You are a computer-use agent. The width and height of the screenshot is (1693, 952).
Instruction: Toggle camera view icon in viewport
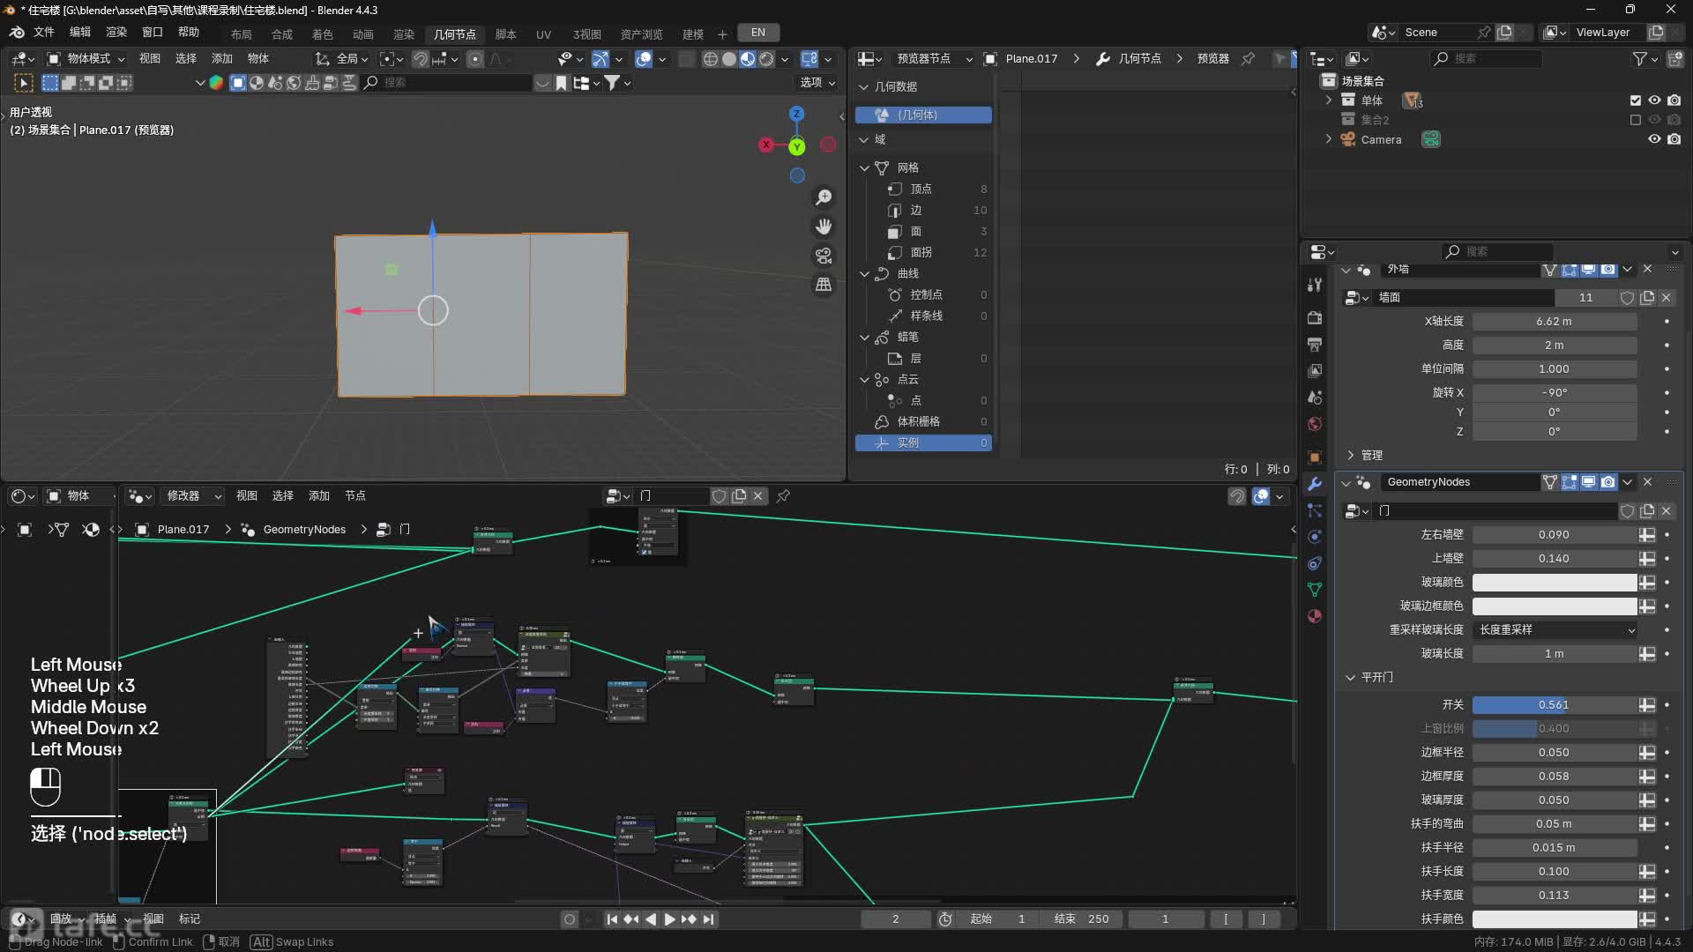tap(824, 256)
